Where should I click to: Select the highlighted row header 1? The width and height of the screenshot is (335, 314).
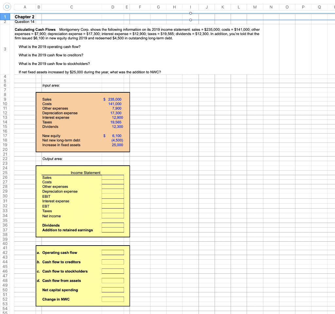(x=5, y=17)
